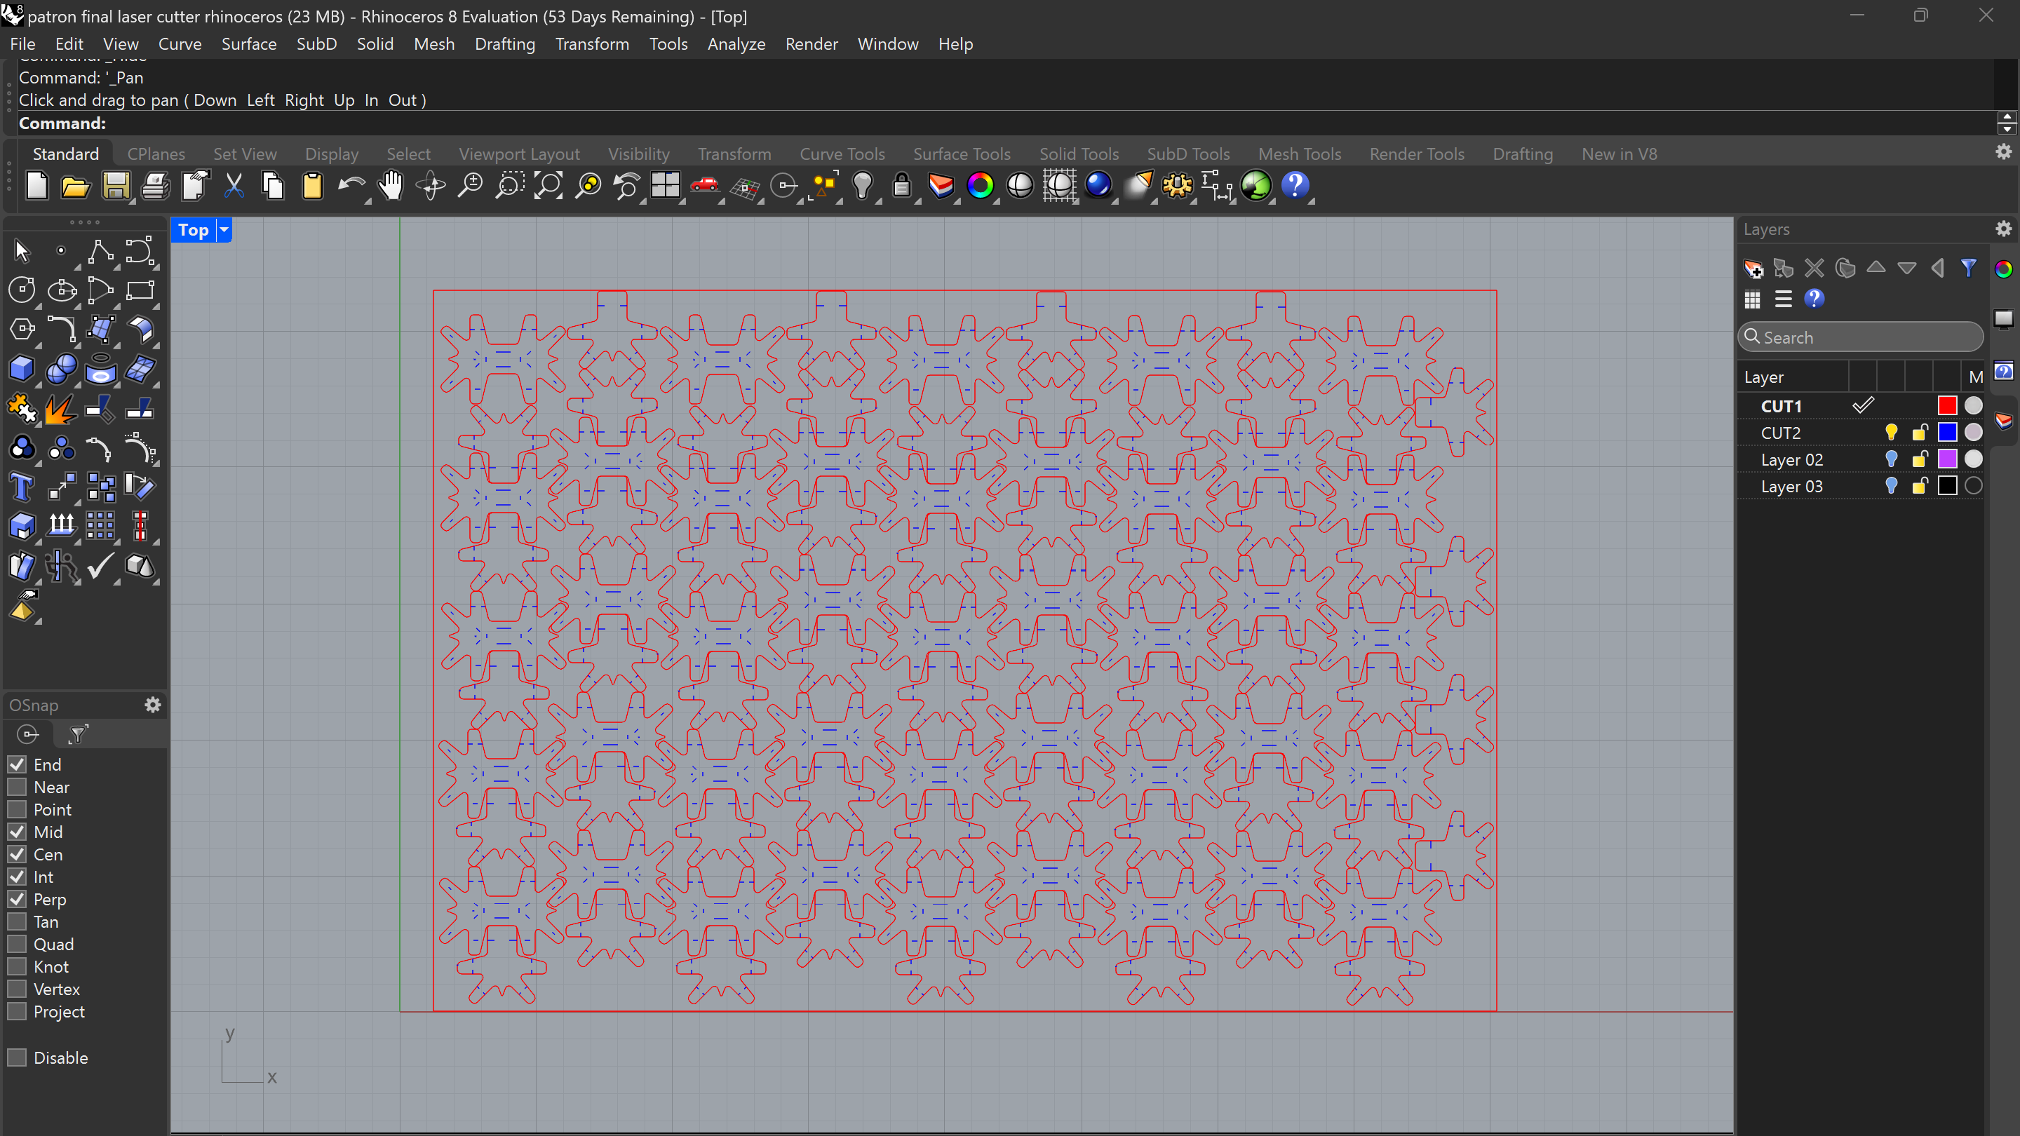This screenshot has height=1136, width=2020.
Task: Click the blue Help question mark toolbar icon
Action: click(1295, 187)
